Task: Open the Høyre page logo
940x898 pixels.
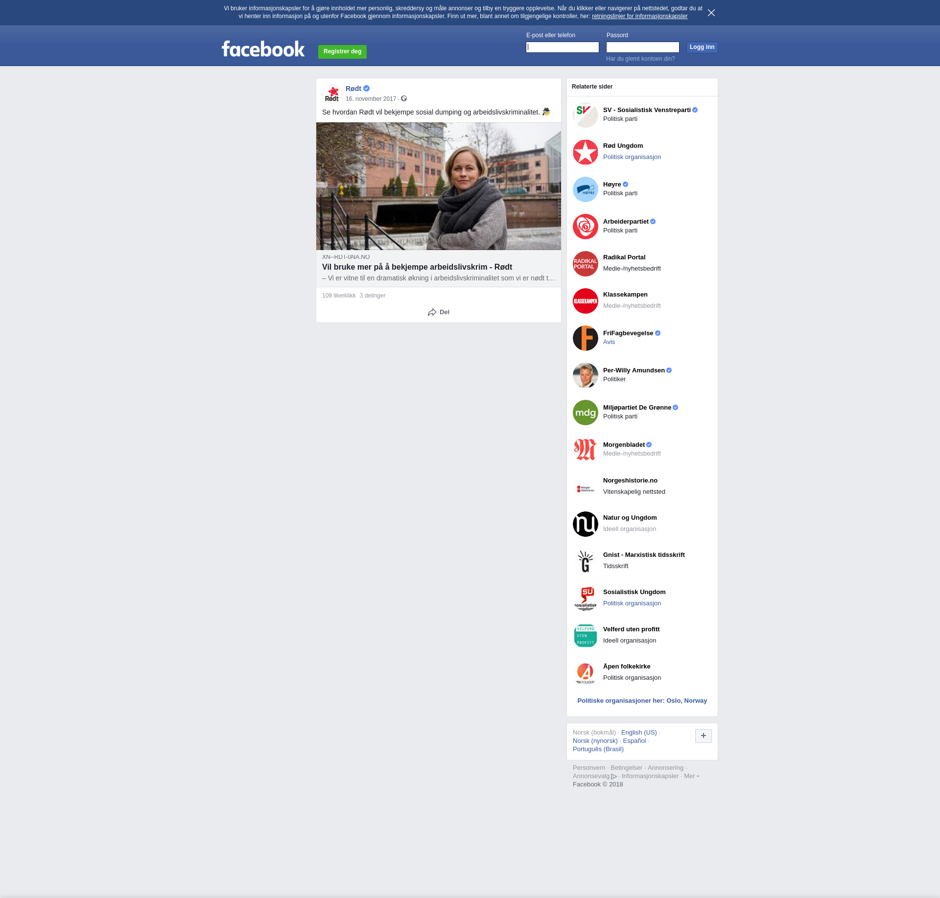Action: 586,189
